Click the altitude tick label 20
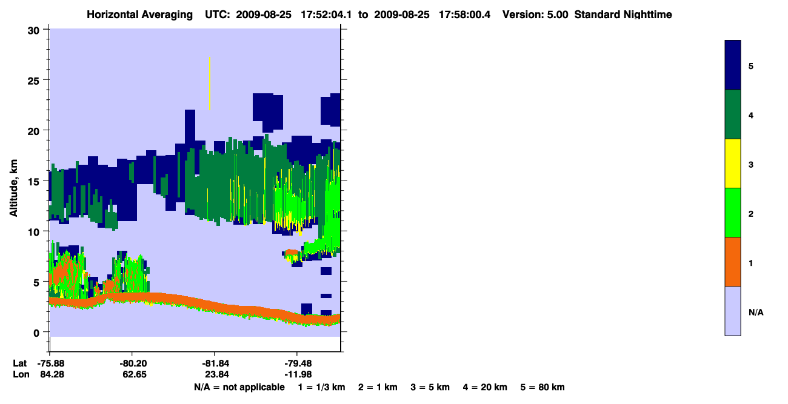The height and width of the screenshot is (404, 788). tap(35, 131)
